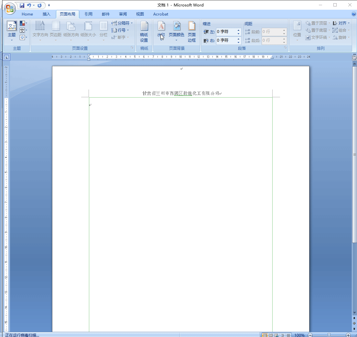Click the vertical scrollbar thumb

coord(354,155)
